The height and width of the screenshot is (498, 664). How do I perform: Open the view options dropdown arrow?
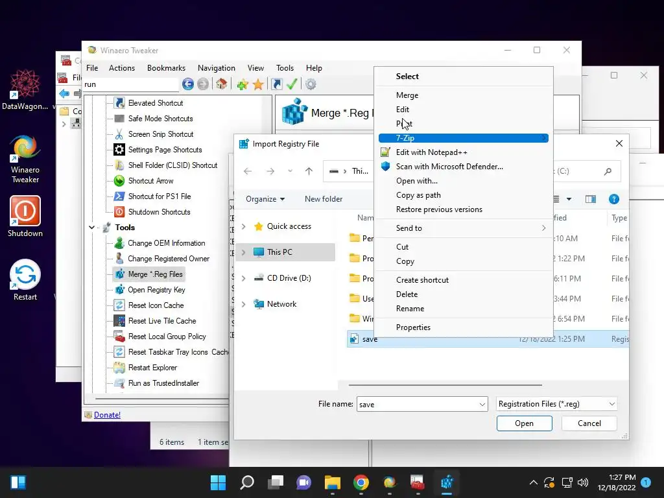569,199
